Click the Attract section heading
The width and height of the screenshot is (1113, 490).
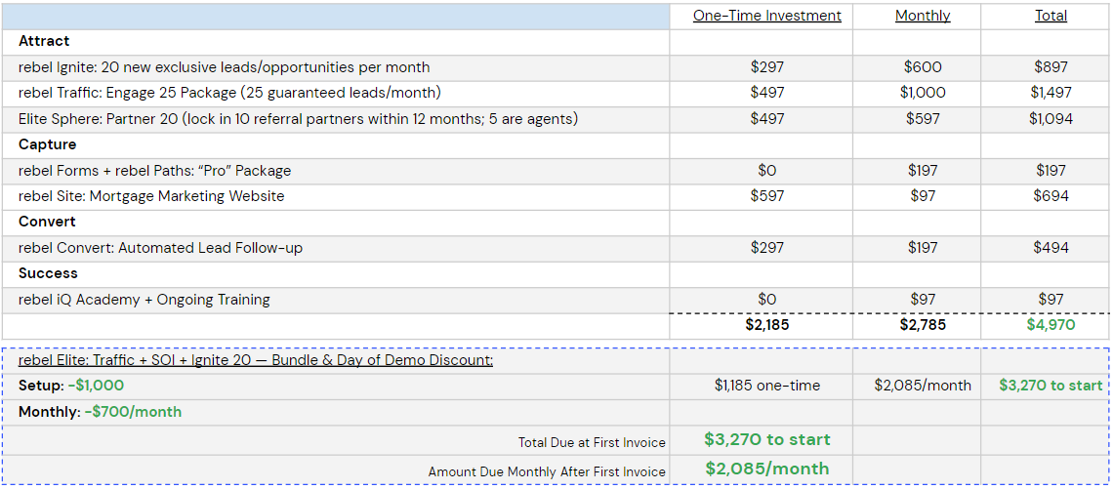44,41
